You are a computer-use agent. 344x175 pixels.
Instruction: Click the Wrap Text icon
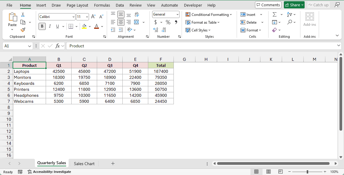coord(137,14)
